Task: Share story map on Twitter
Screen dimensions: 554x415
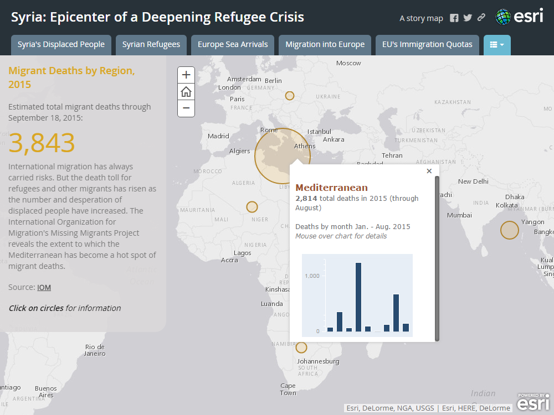Action: 468,18
